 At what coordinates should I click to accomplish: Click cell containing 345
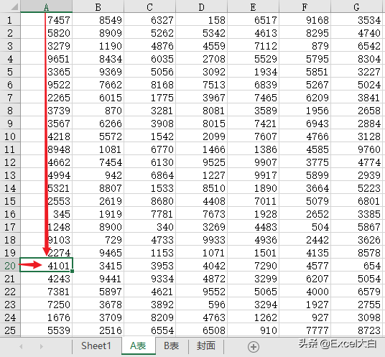pos(47,214)
